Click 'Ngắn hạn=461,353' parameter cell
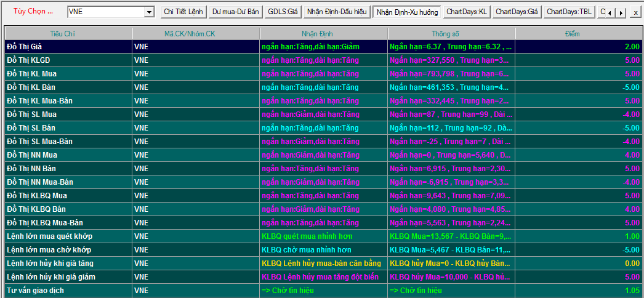The height and width of the screenshot is (298, 644). point(451,87)
